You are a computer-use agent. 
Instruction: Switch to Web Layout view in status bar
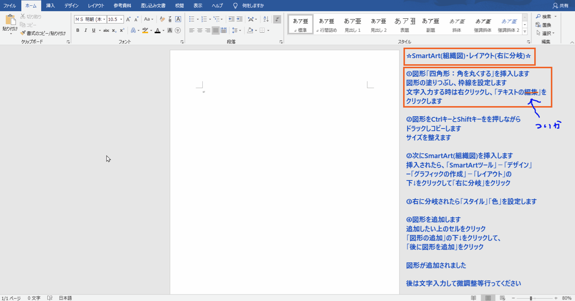click(502, 298)
